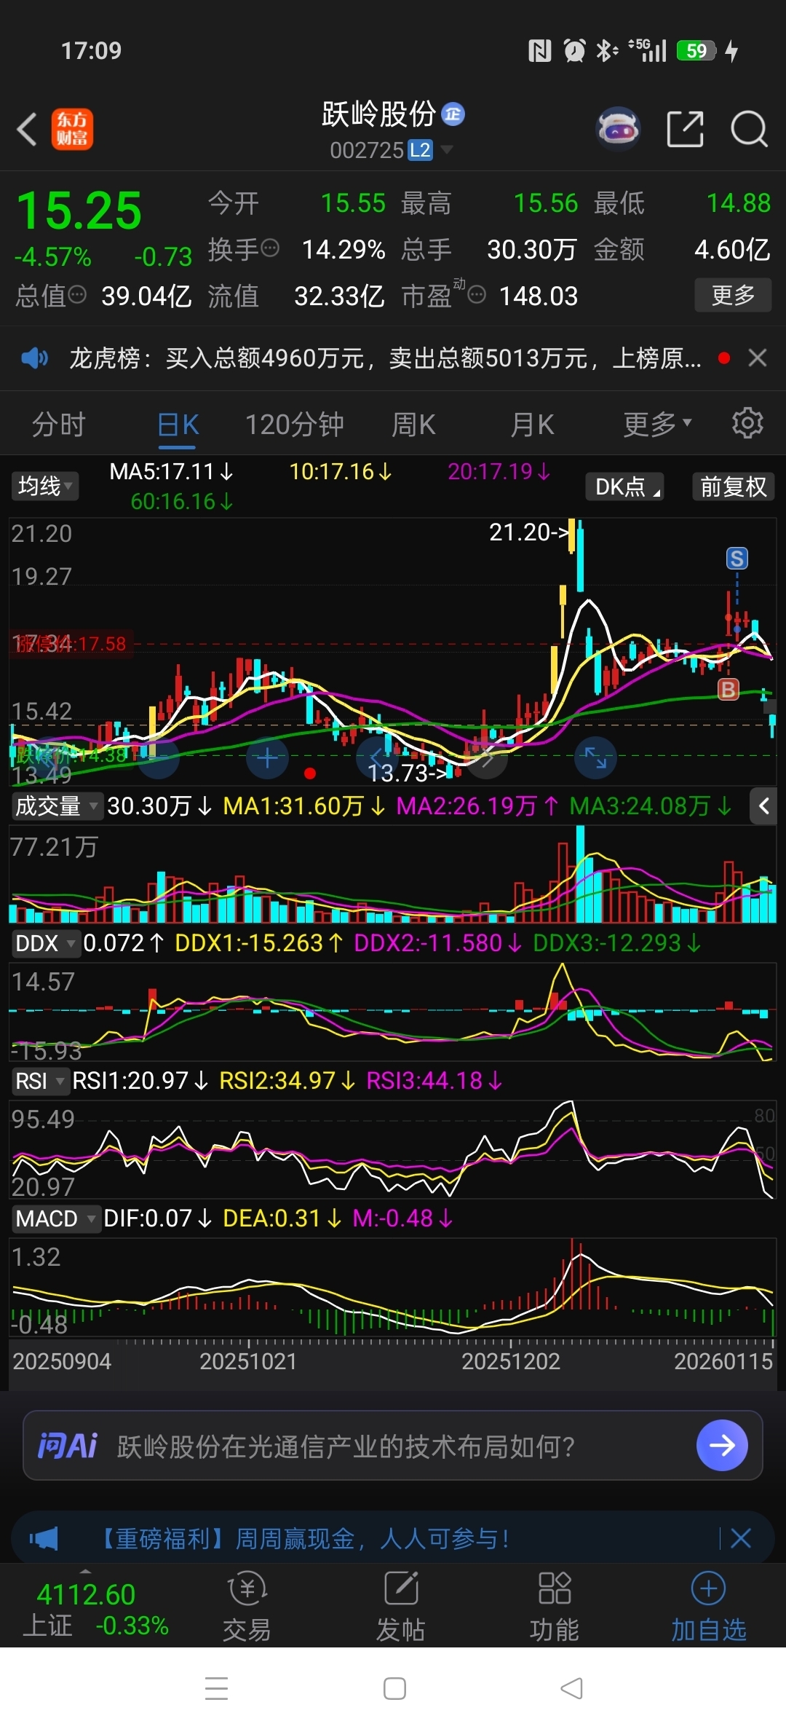The width and height of the screenshot is (786, 1729).
Task: Open 龙虎榜 news headline
Action: pos(386,358)
